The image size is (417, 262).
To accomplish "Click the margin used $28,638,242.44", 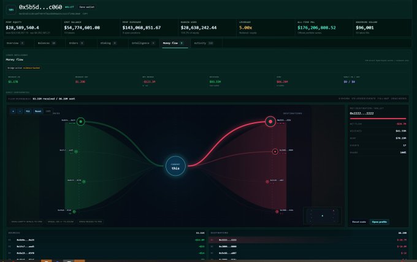I will click(199, 28).
